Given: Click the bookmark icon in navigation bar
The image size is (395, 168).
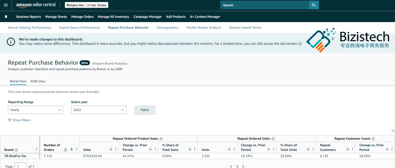Looking at the screenshot, I should pyautogui.click(x=6, y=16).
